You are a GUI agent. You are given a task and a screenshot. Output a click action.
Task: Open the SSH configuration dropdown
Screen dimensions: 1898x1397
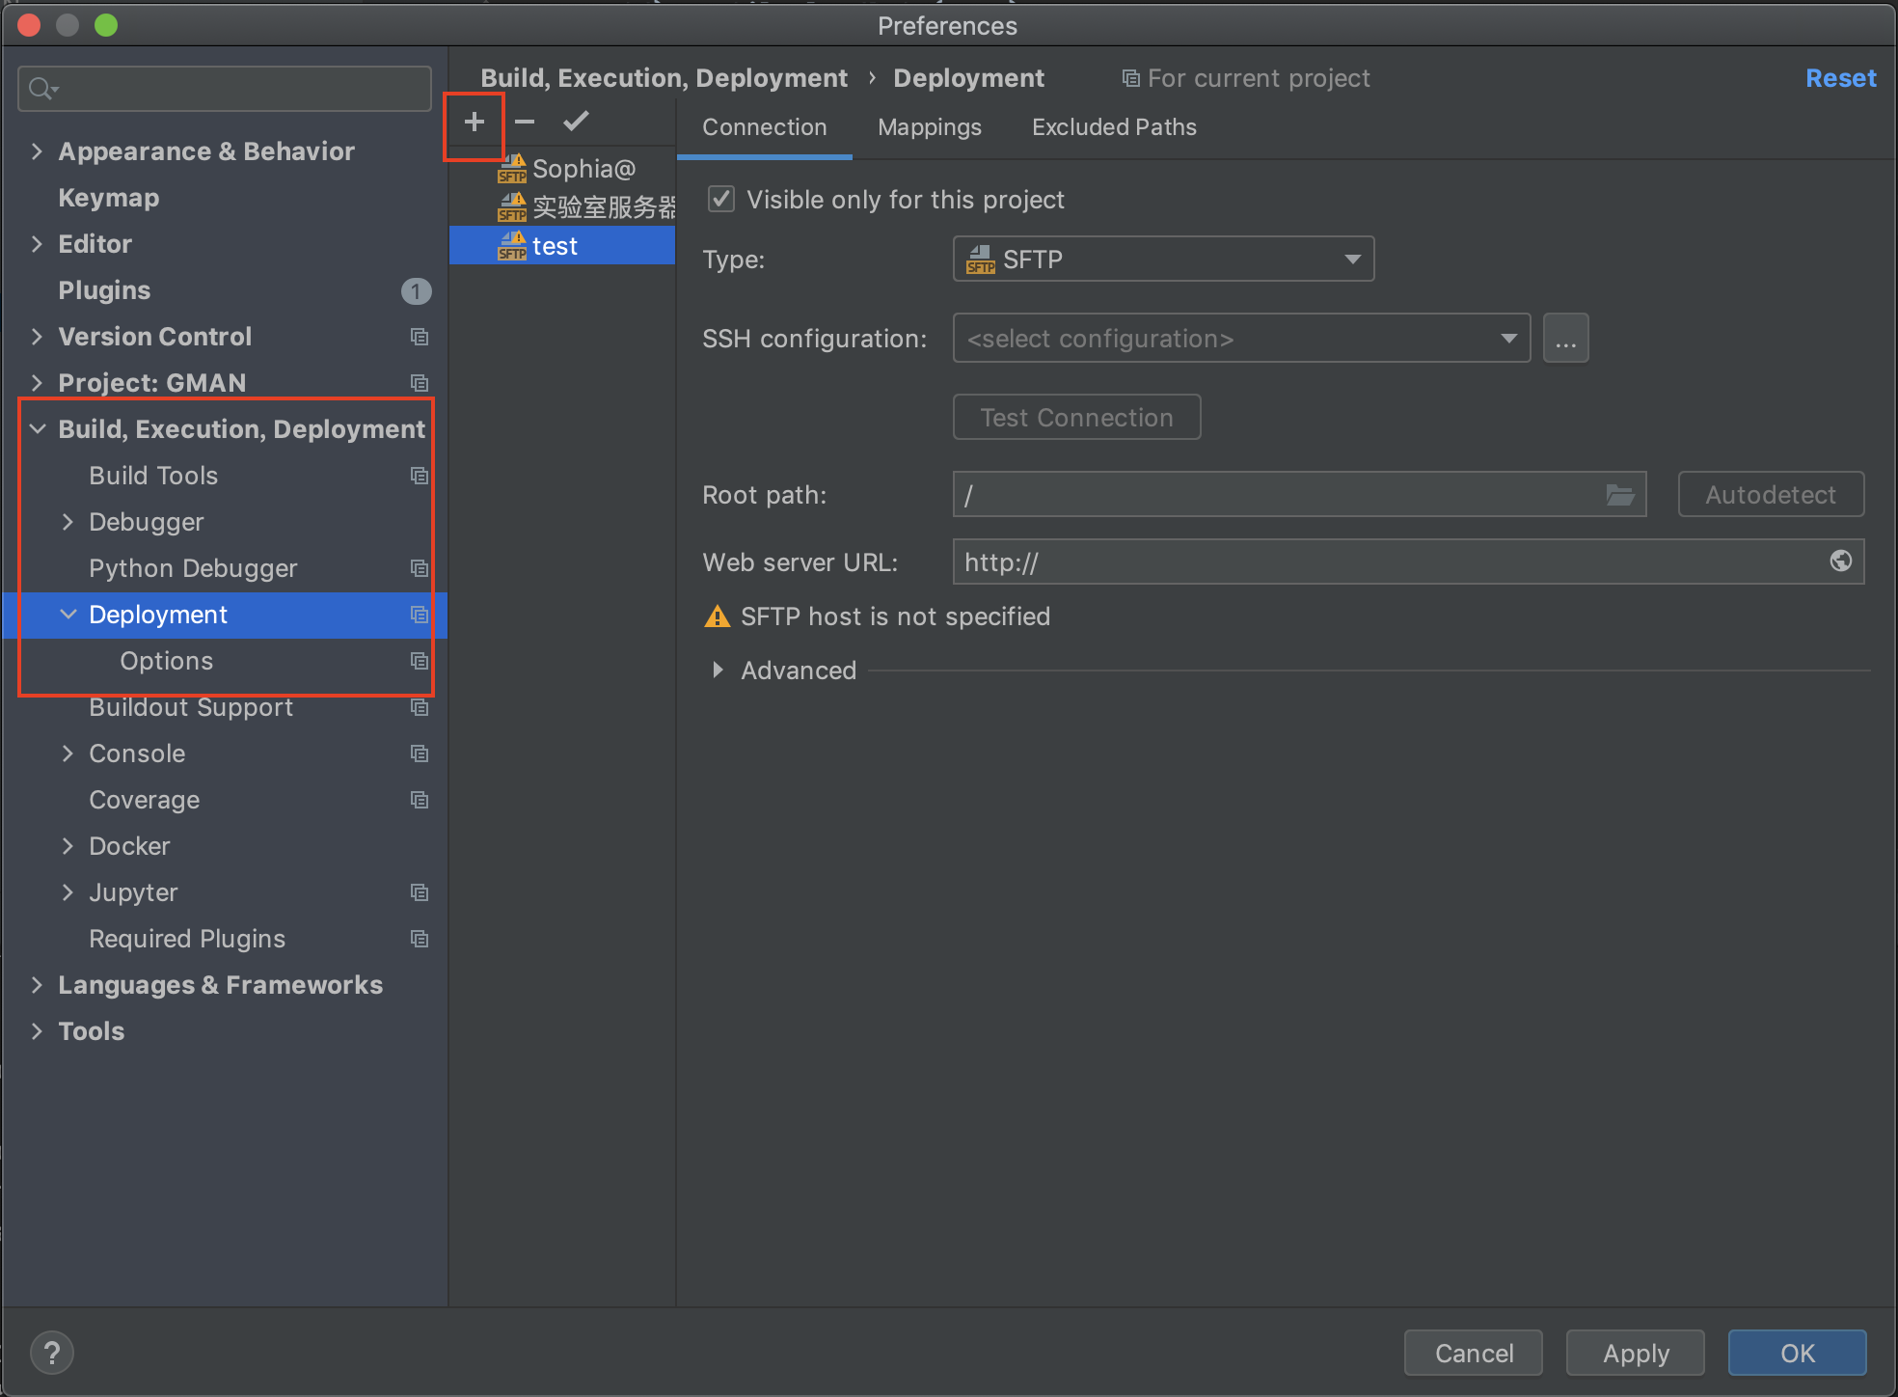[x=1241, y=339]
